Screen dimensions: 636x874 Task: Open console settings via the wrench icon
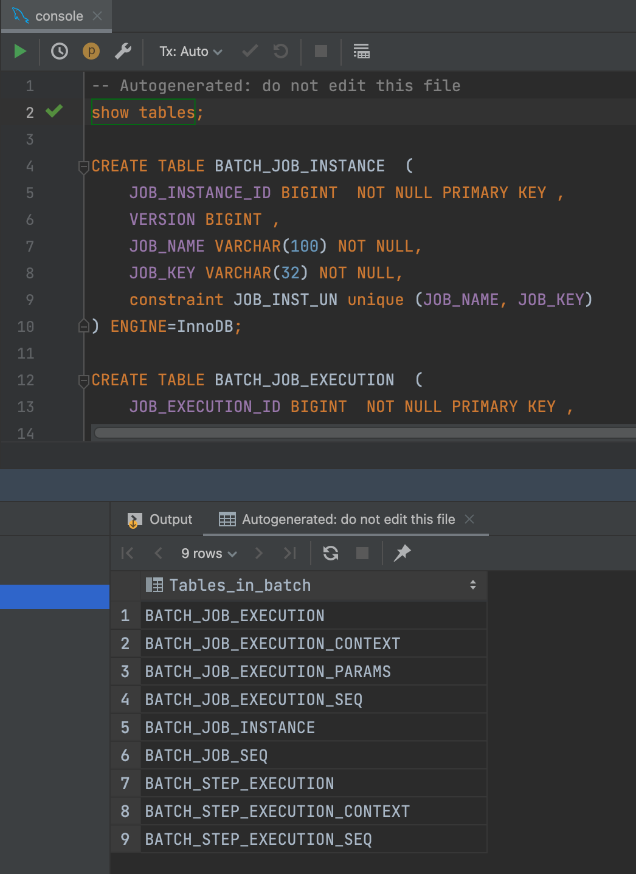123,51
